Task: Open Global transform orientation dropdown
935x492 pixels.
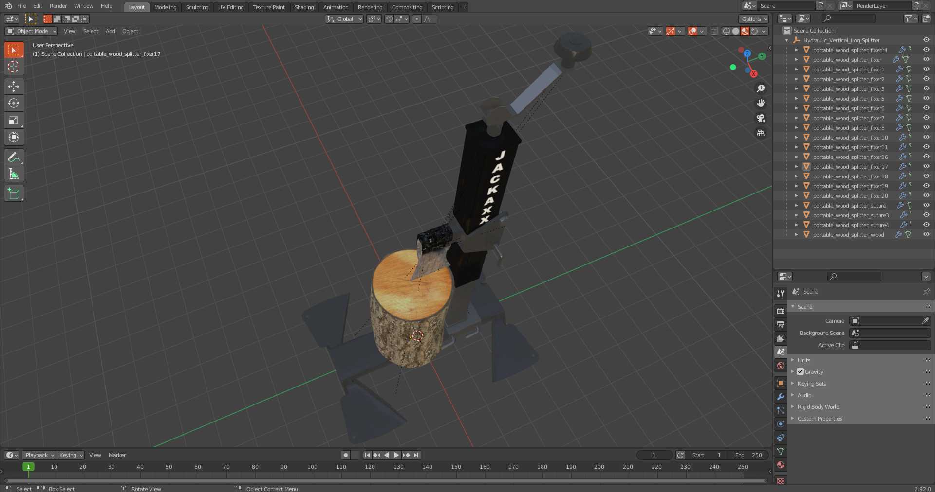Action: click(x=344, y=19)
